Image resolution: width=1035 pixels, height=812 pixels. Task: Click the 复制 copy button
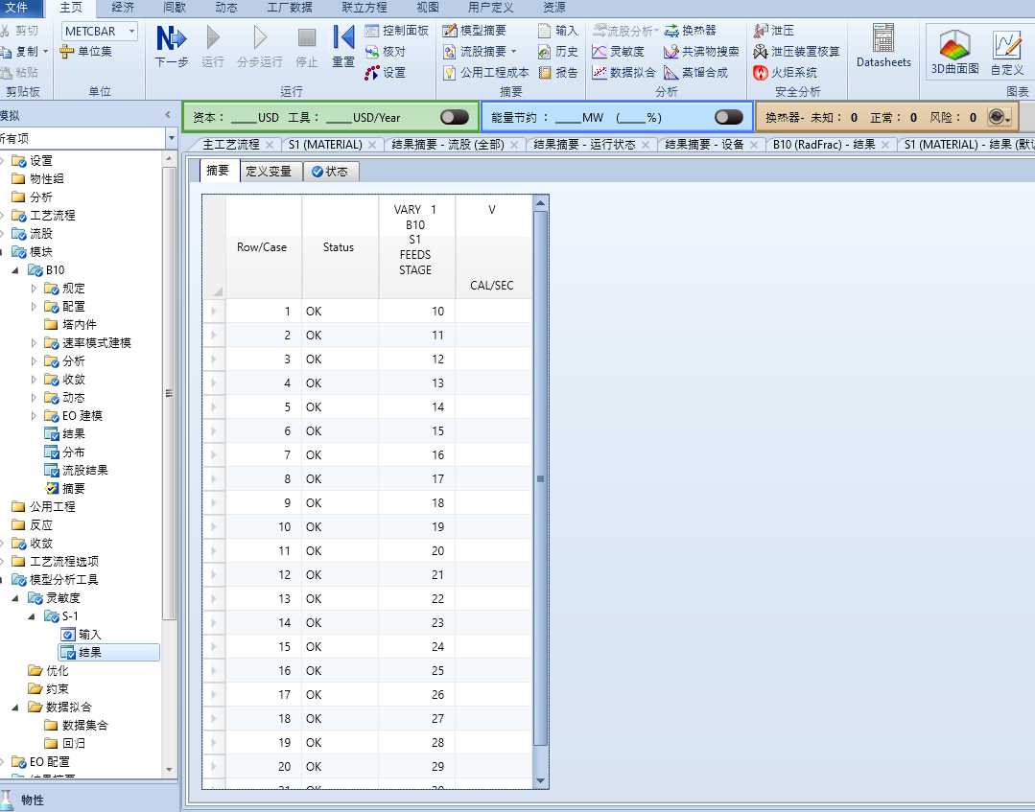pyautogui.click(x=22, y=52)
